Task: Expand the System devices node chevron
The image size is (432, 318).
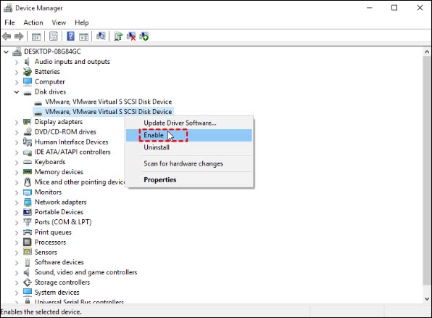Action: 17,293
